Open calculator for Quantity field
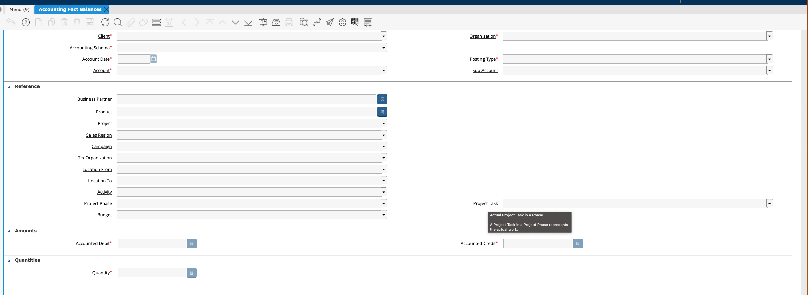The width and height of the screenshot is (808, 295). coord(191,273)
